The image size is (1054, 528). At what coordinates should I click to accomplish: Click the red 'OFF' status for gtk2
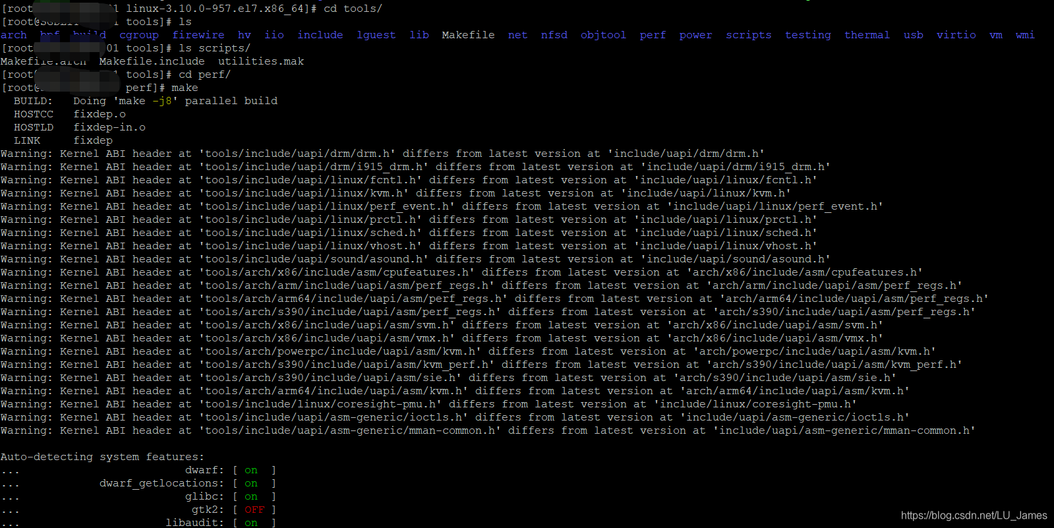tap(254, 510)
